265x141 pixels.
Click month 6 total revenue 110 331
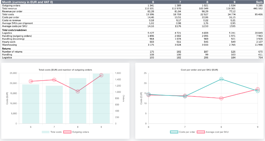click(149, 9)
